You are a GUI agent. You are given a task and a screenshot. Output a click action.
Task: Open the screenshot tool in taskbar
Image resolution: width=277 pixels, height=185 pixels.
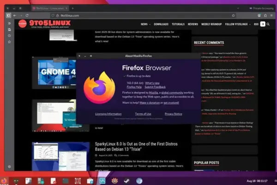tap(78, 181)
